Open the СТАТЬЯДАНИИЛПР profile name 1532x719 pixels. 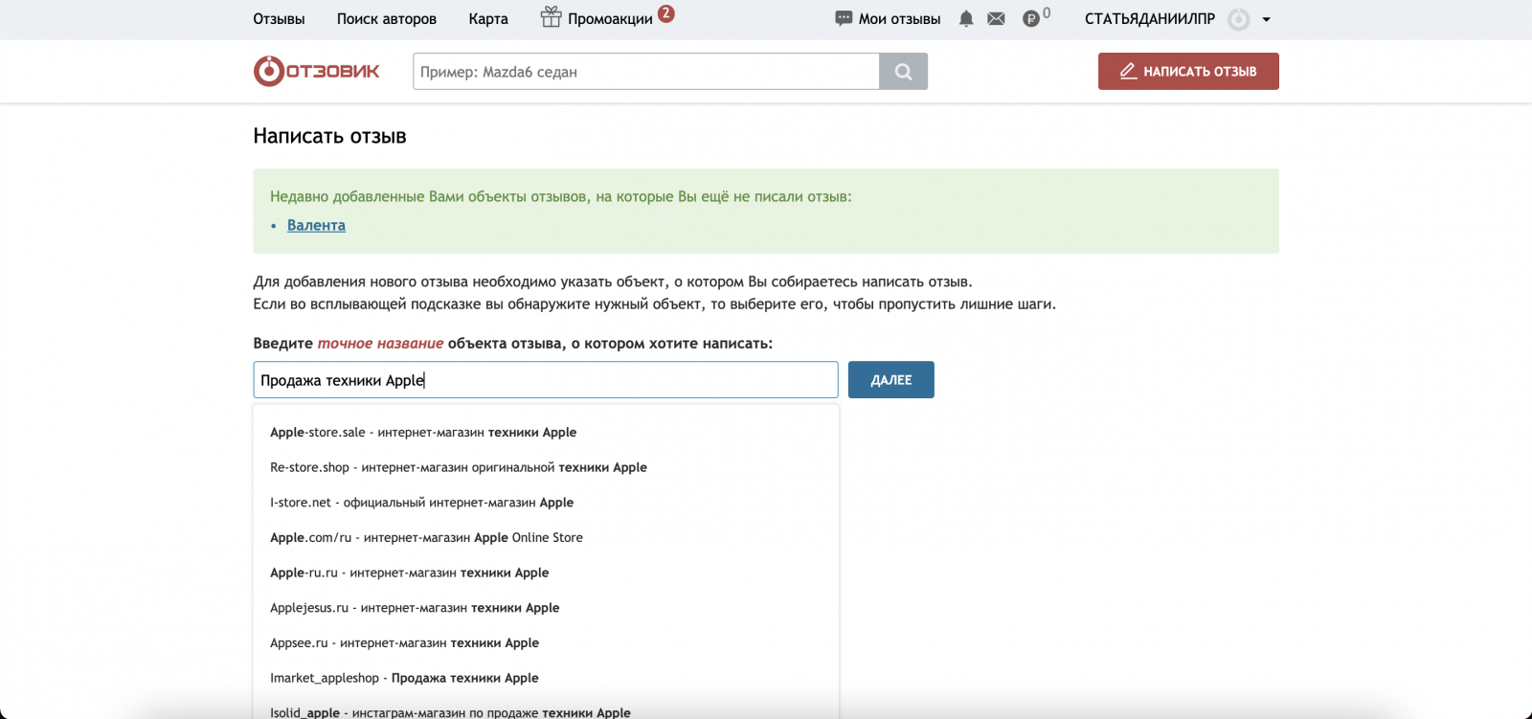coord(1150,19)
